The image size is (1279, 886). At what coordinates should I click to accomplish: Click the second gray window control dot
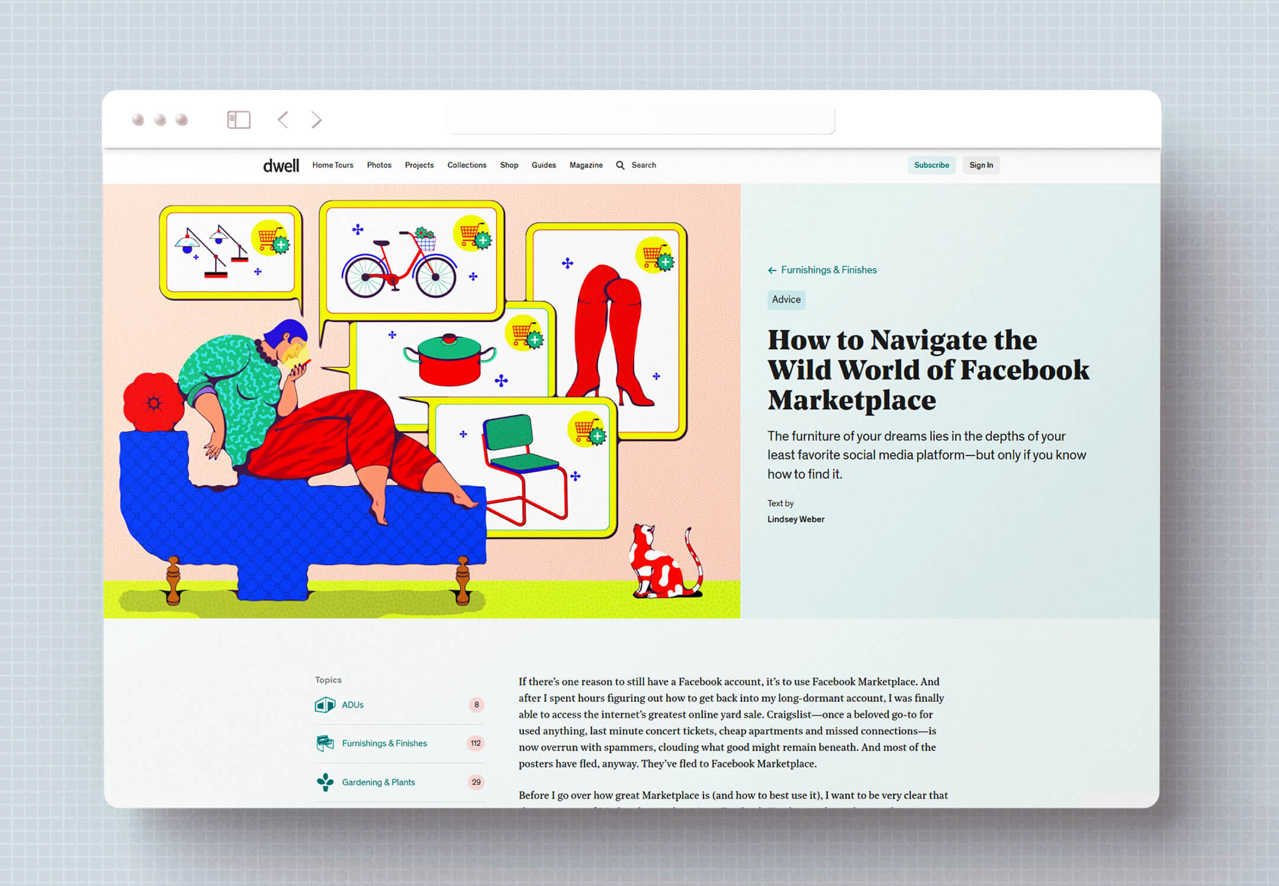click(x=160, y=120)
